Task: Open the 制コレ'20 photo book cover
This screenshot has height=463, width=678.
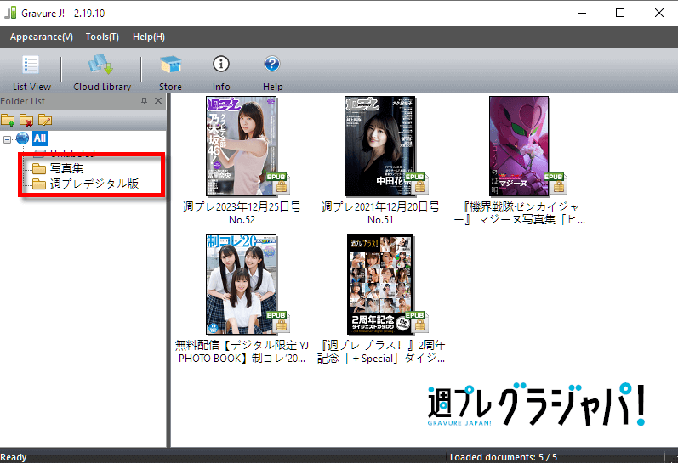Action: tap(242, 285)
